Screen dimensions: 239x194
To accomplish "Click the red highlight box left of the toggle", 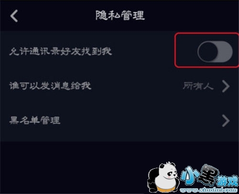I will [186, 51].
